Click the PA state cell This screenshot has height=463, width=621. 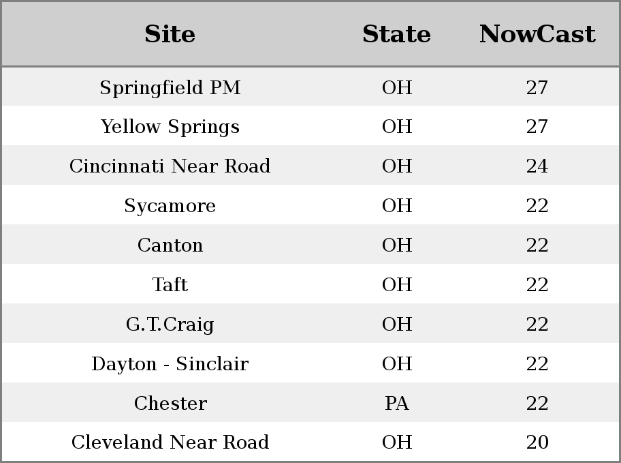396,403
